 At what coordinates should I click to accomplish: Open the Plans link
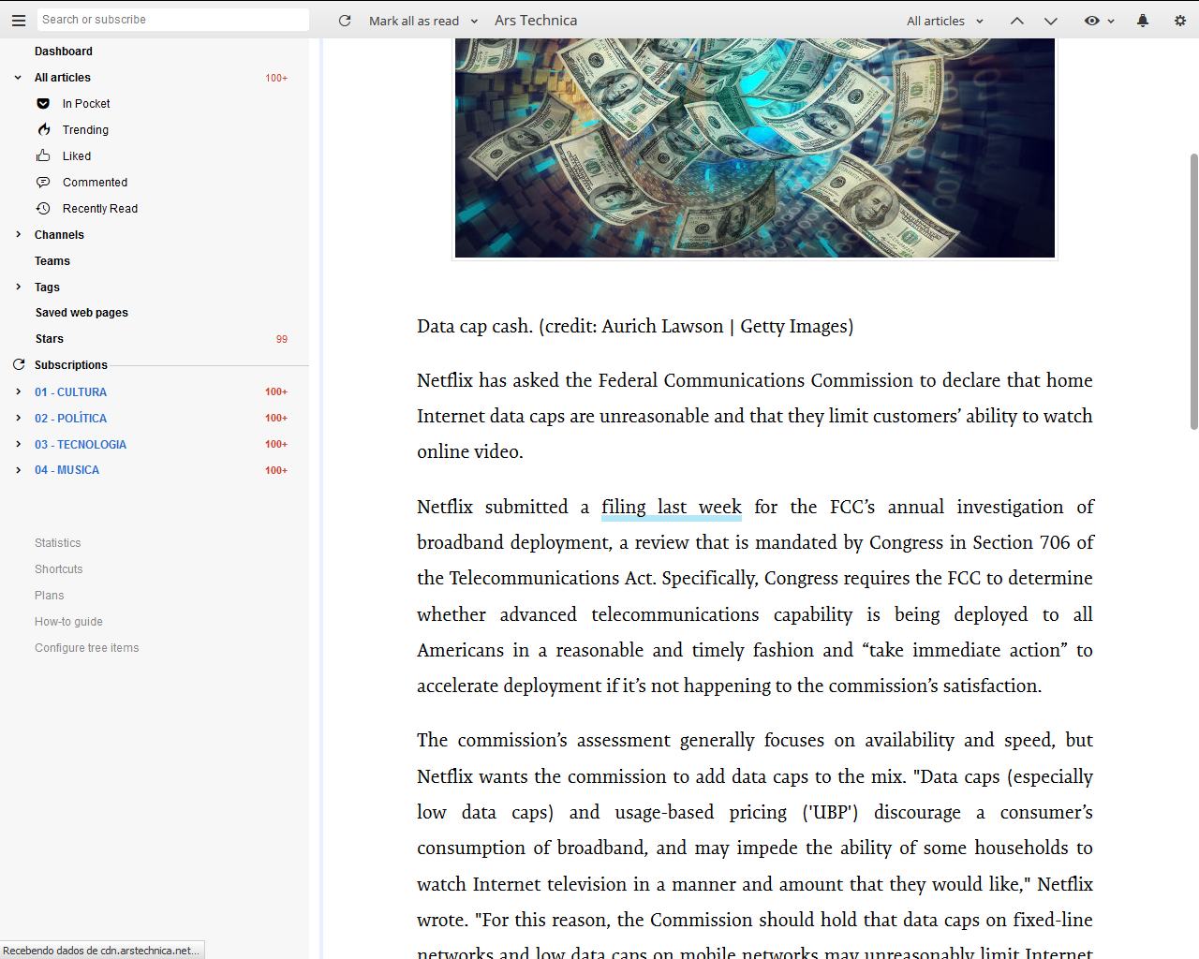click(50, 596)
